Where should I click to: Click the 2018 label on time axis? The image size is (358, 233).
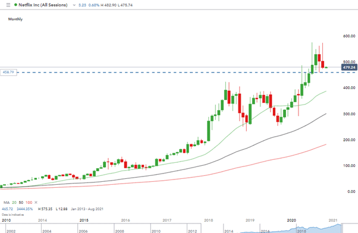pos(209,220)
